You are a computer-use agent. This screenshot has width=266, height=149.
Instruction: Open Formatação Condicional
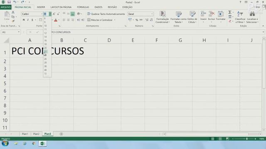click(163, 17)
